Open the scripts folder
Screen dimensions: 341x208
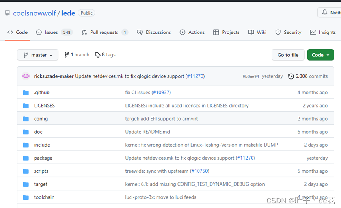coord(41,171)
